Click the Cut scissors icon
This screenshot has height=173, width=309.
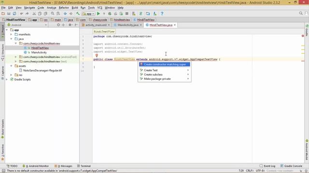point(34,14)
